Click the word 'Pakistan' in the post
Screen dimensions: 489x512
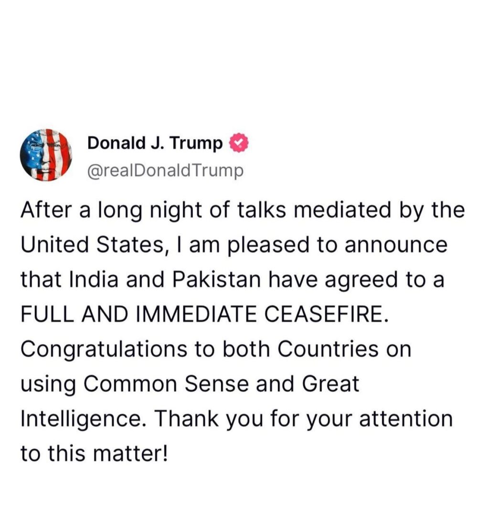pyautogui.click(x=216, y=279)
